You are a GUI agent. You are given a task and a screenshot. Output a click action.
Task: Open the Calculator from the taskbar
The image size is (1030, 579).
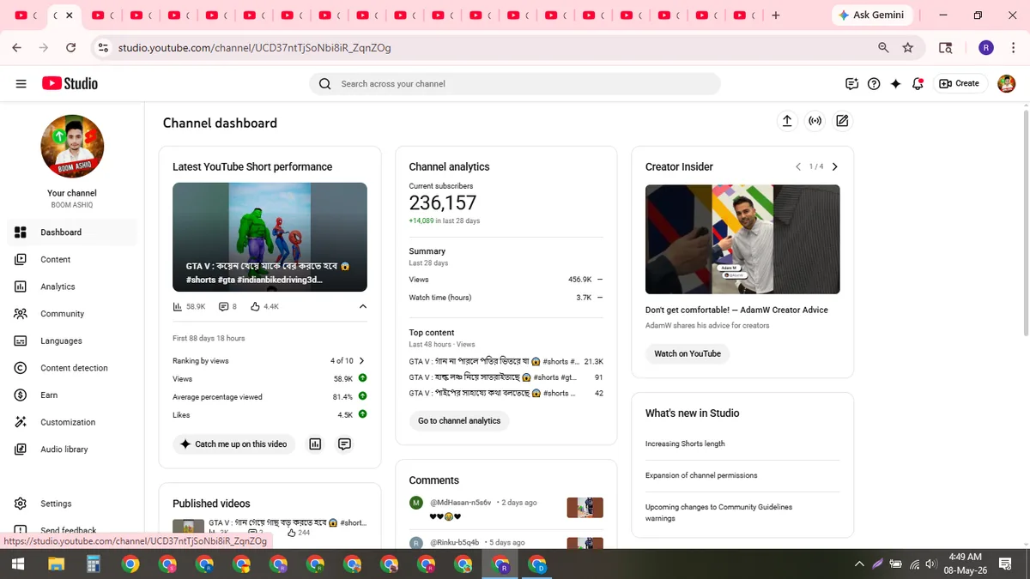(94, 564)
